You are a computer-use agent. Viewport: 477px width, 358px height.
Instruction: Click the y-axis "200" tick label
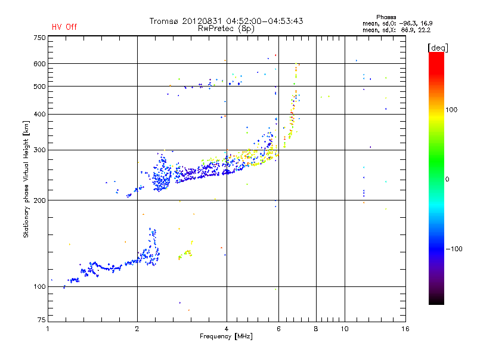tap(39, 200)
